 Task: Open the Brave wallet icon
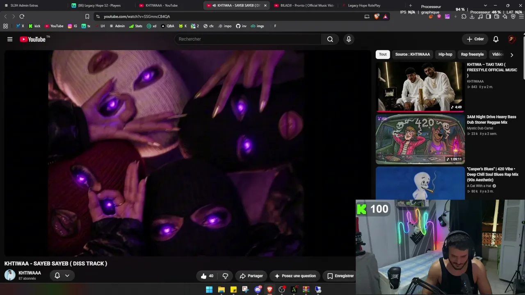tap(497, 17)
